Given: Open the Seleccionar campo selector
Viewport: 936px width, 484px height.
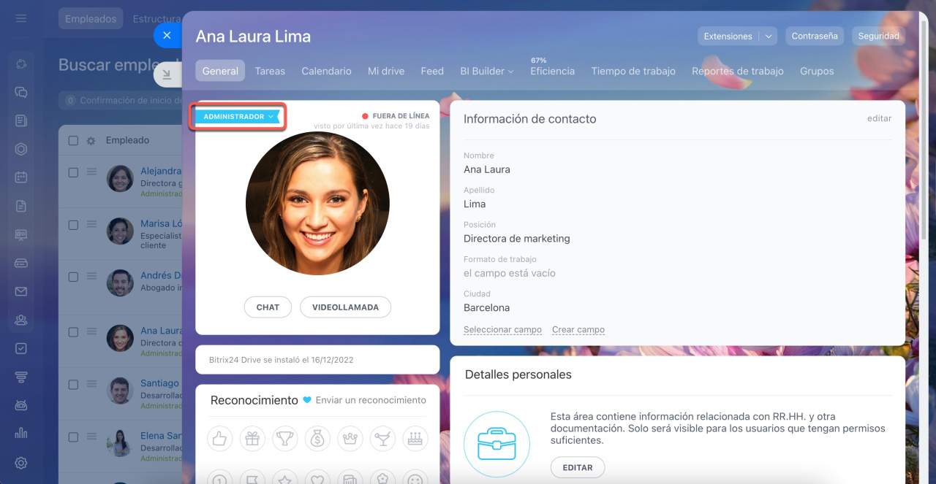Looking at the screenshot, I should tap(502, 330).
